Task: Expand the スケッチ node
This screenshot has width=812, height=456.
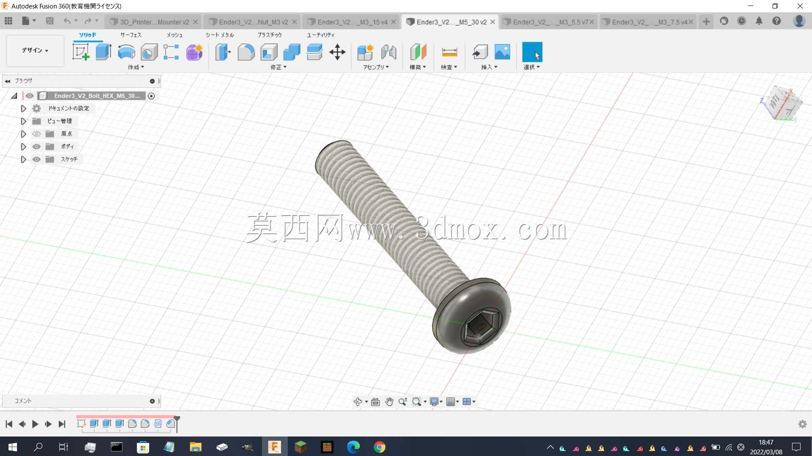Action: [23, 159]
